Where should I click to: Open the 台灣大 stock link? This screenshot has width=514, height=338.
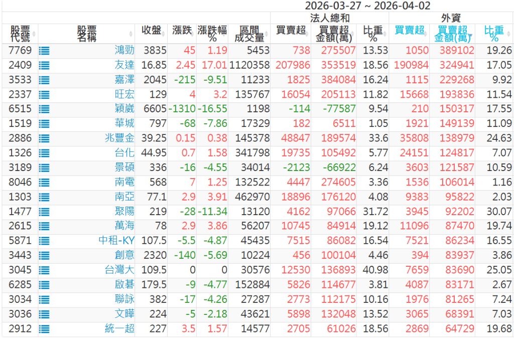coord(119,270)
